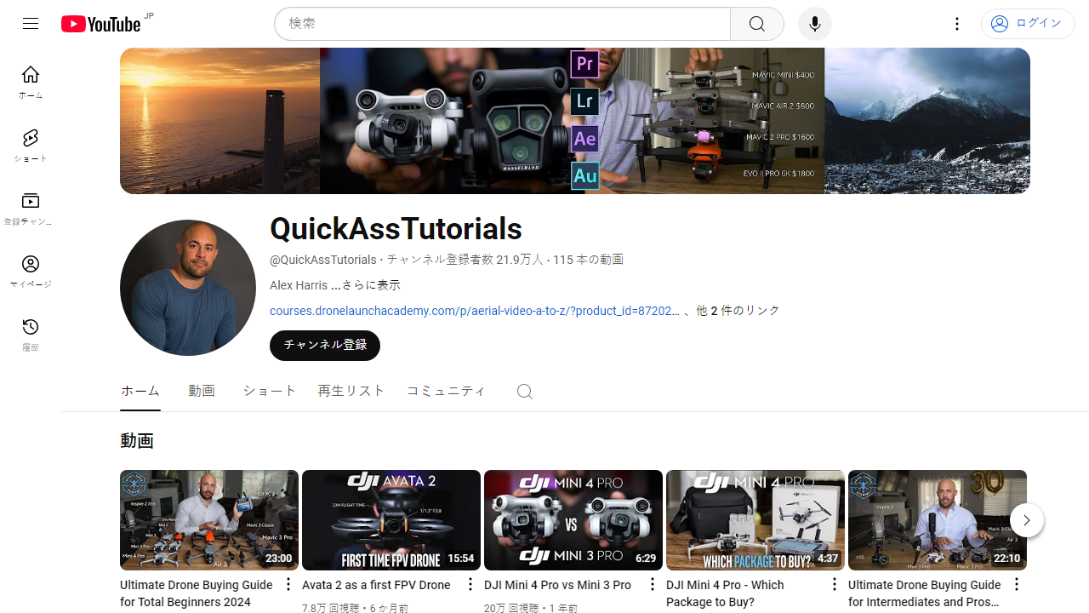Open the subscriptions sidebar item
The image size is (1089, 613).
coord(31,209)
